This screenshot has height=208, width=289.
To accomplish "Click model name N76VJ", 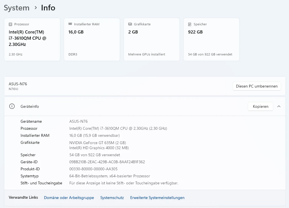I will (x=14, y=89).
